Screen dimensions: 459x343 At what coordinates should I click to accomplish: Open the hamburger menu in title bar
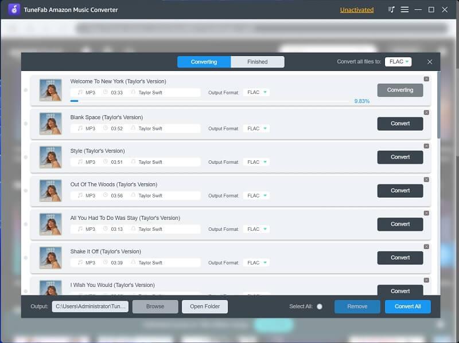(404, 10)
